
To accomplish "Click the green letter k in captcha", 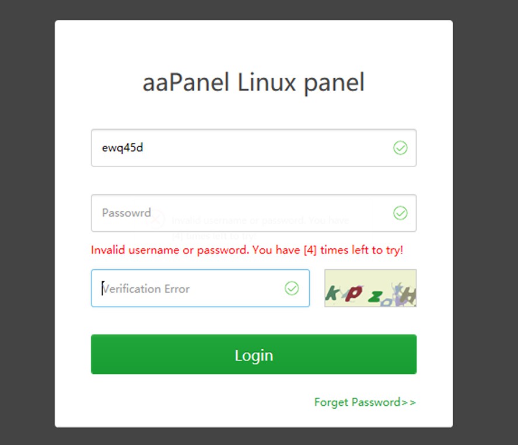I will [332, 293].
